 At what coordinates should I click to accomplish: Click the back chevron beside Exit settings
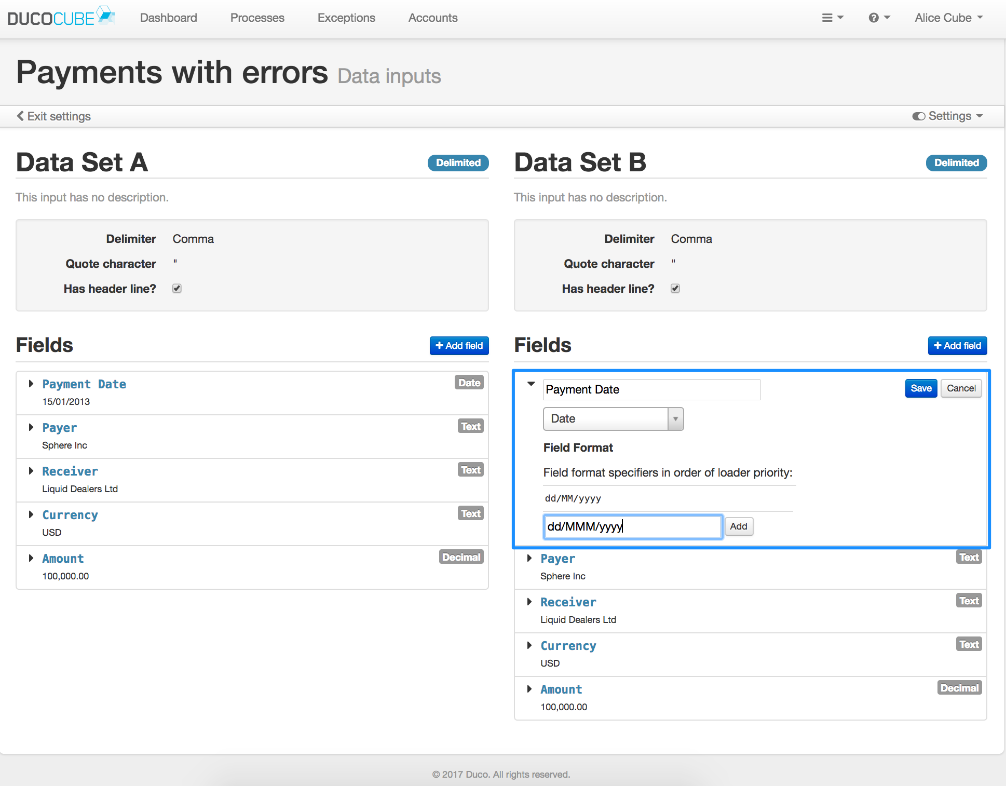(20, 116)
